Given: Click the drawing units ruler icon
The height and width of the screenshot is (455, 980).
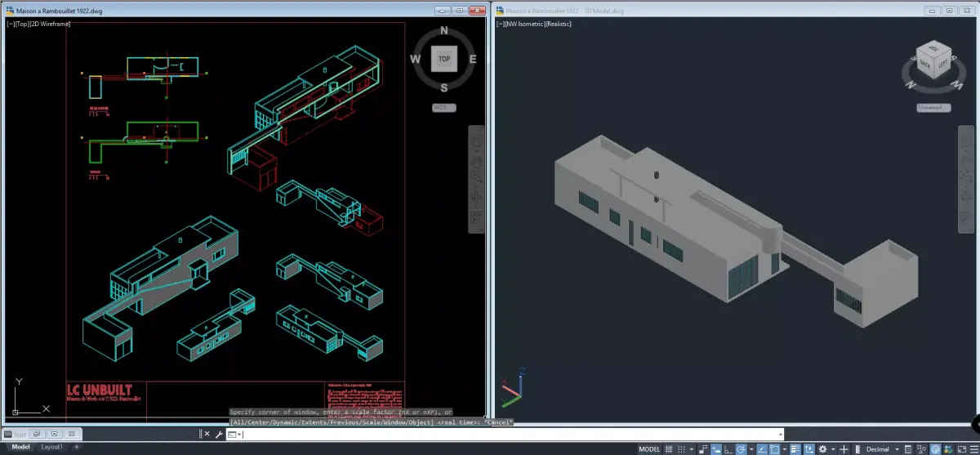Looking at the screenshot, I should pos(857,448).
